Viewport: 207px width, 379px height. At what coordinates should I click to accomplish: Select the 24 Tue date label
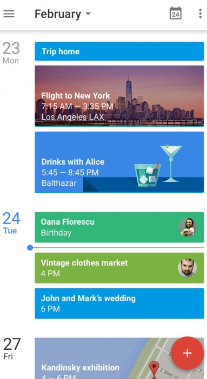pyautogui.click(x=11, y=223)
